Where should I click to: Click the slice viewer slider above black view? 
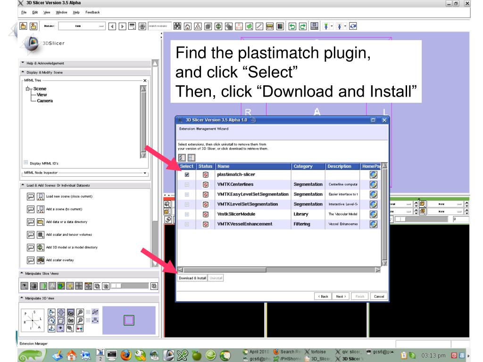(x=421, y=219)
